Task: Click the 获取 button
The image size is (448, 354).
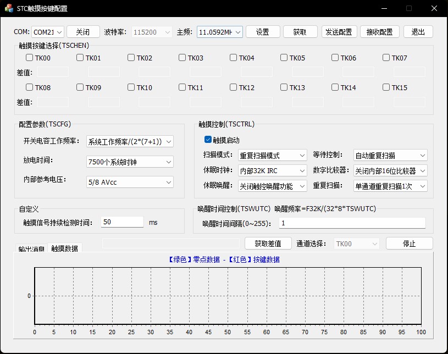Action: click(x=300, y=32)
